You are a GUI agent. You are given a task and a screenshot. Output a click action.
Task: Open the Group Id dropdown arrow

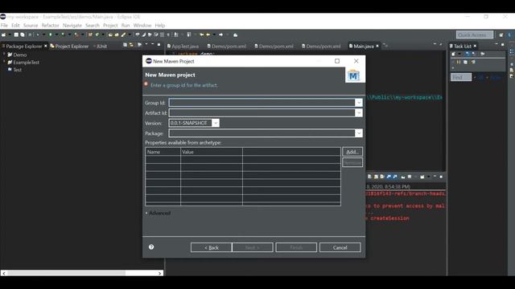359,103
